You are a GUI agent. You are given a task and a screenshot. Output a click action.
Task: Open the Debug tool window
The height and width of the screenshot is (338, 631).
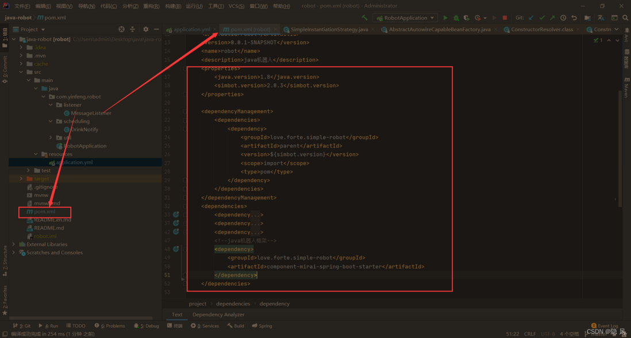click(x=147, y=326)
